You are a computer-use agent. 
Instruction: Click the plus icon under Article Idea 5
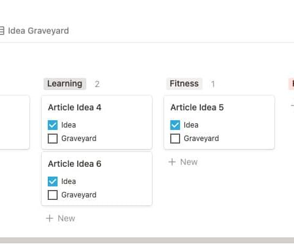pos(172,162)
